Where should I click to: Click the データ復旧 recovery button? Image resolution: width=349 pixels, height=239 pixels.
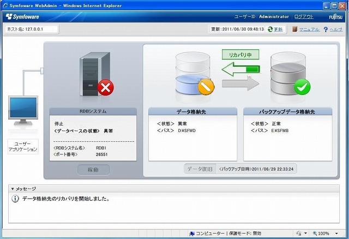[200, 169]
